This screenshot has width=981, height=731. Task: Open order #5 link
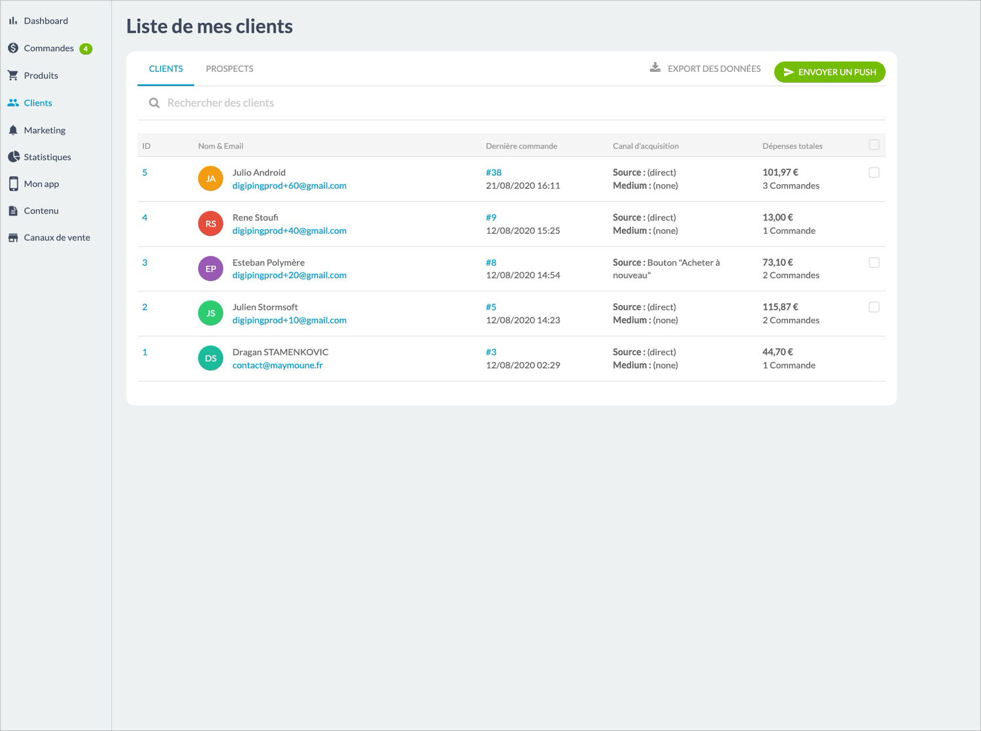491,307
